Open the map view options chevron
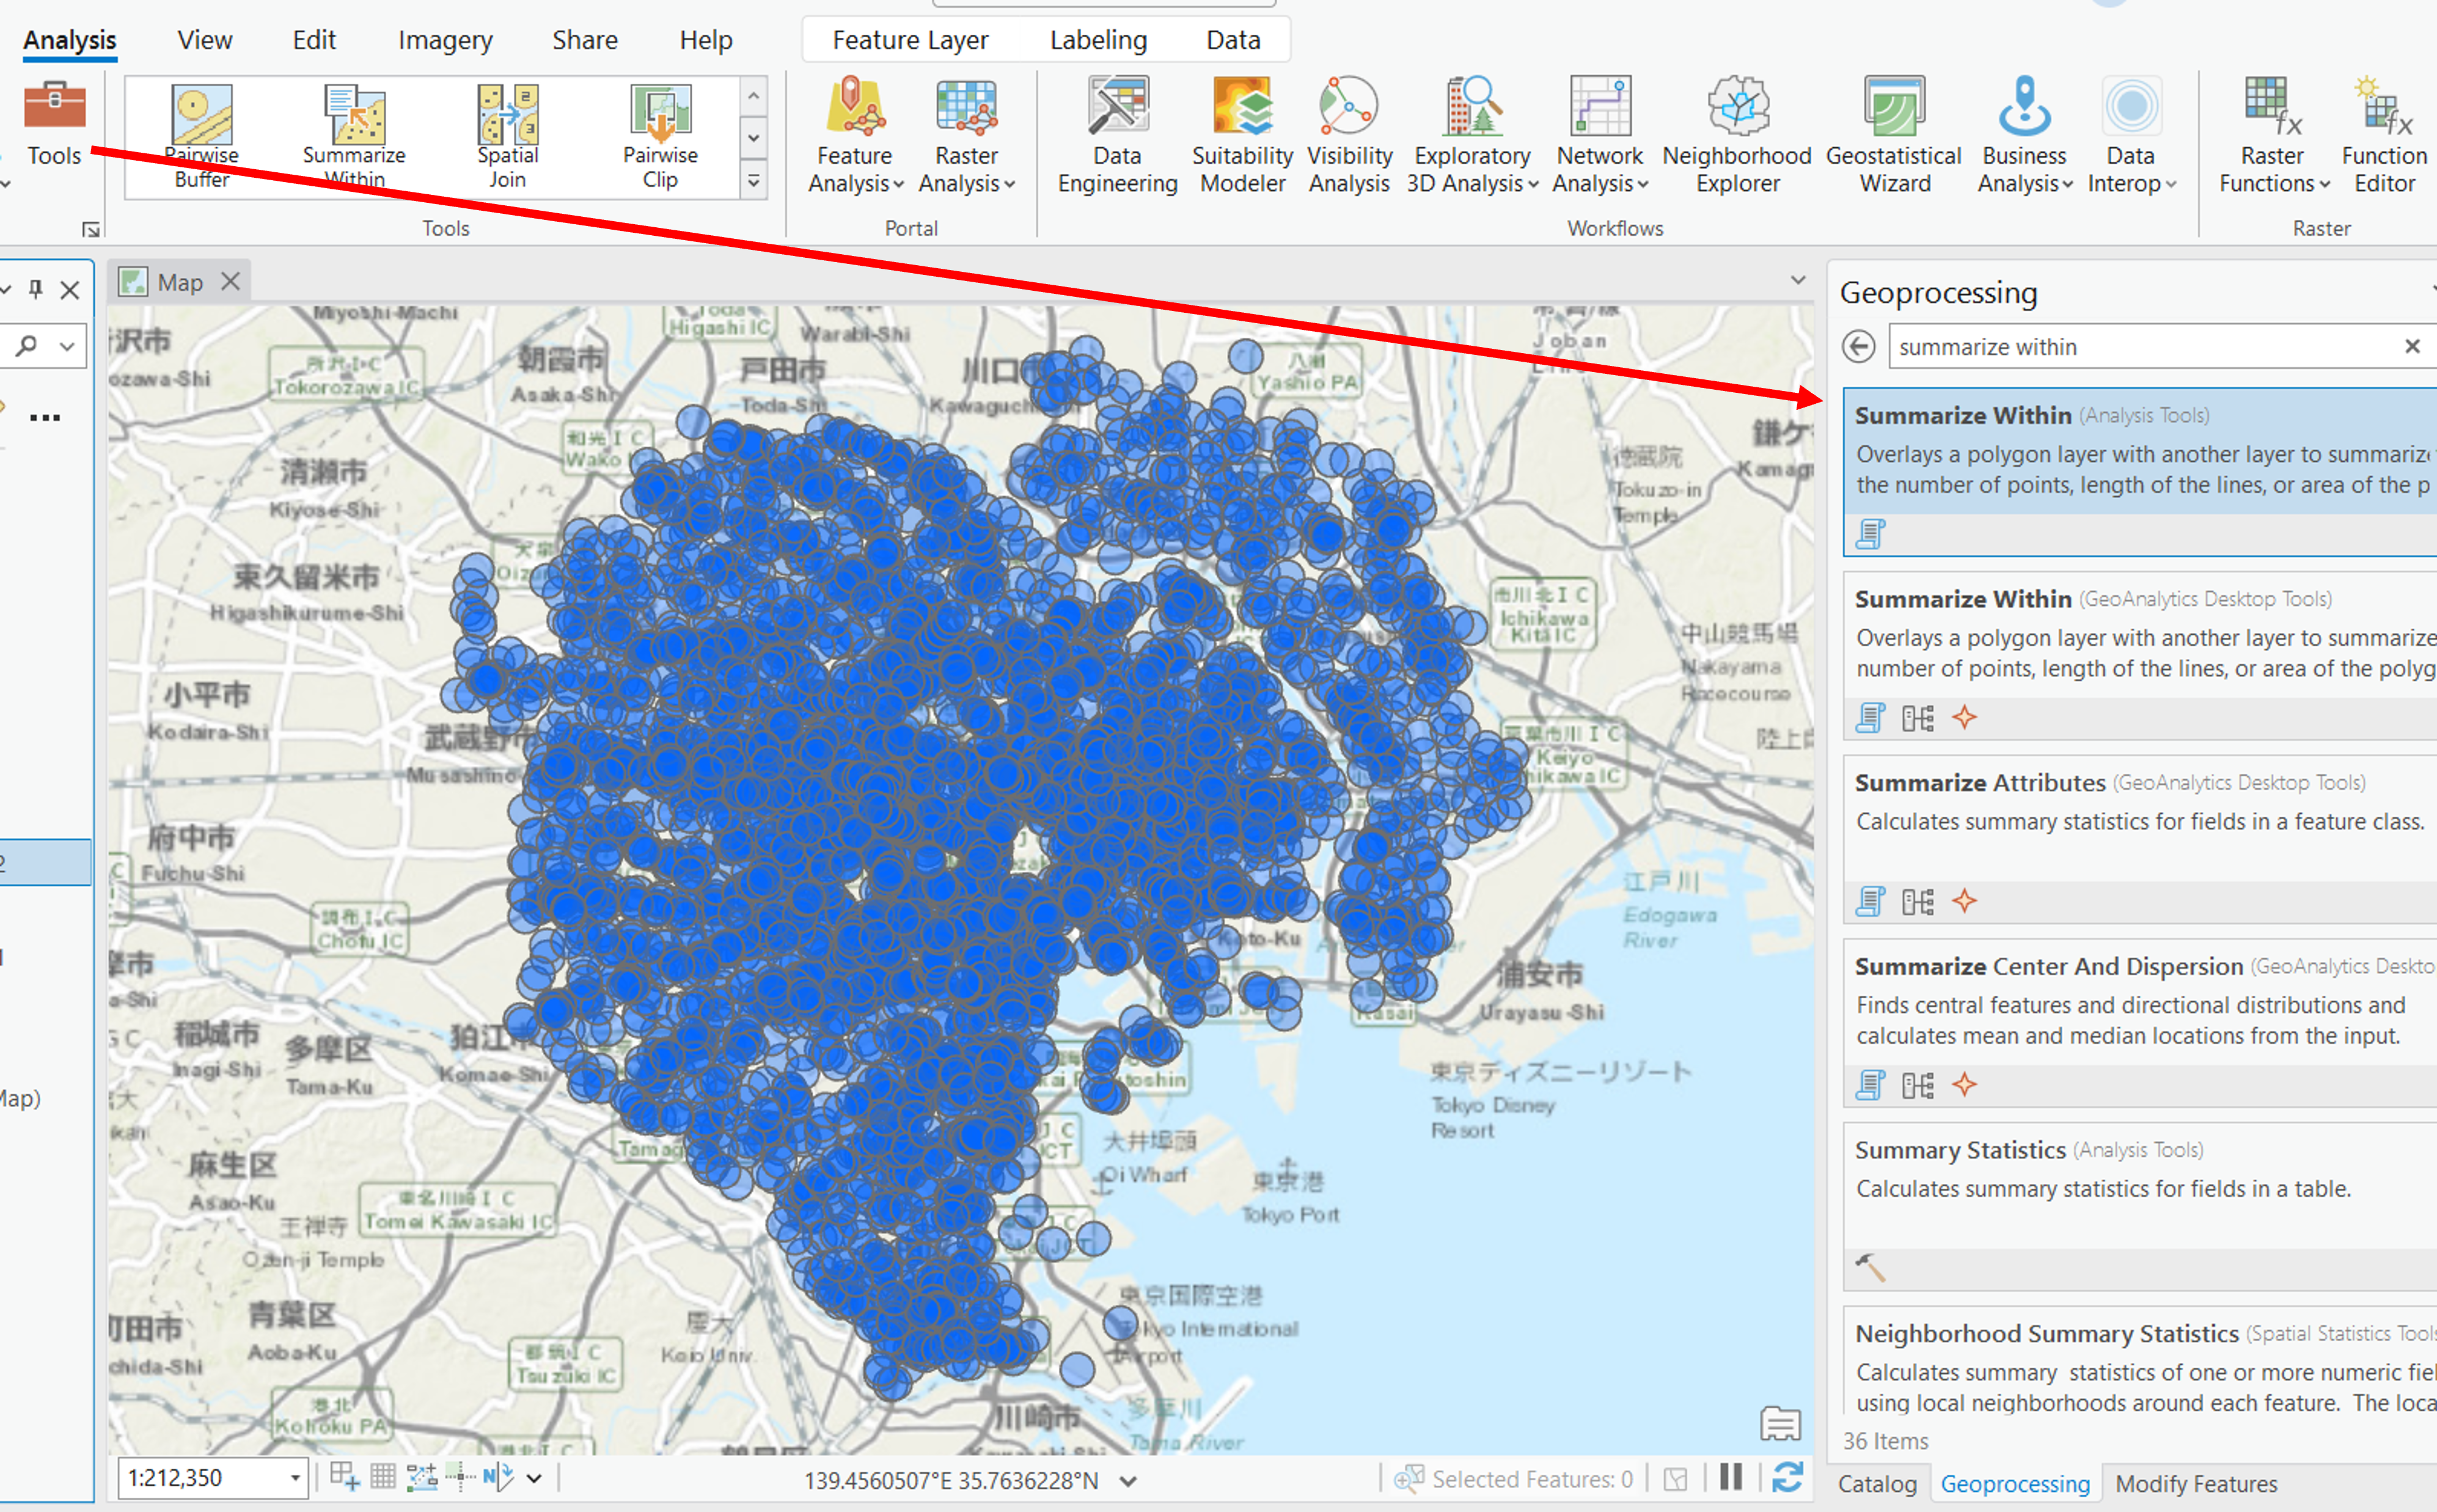The width and height of the screenshot is (2437, 1512). (1797, 280)
